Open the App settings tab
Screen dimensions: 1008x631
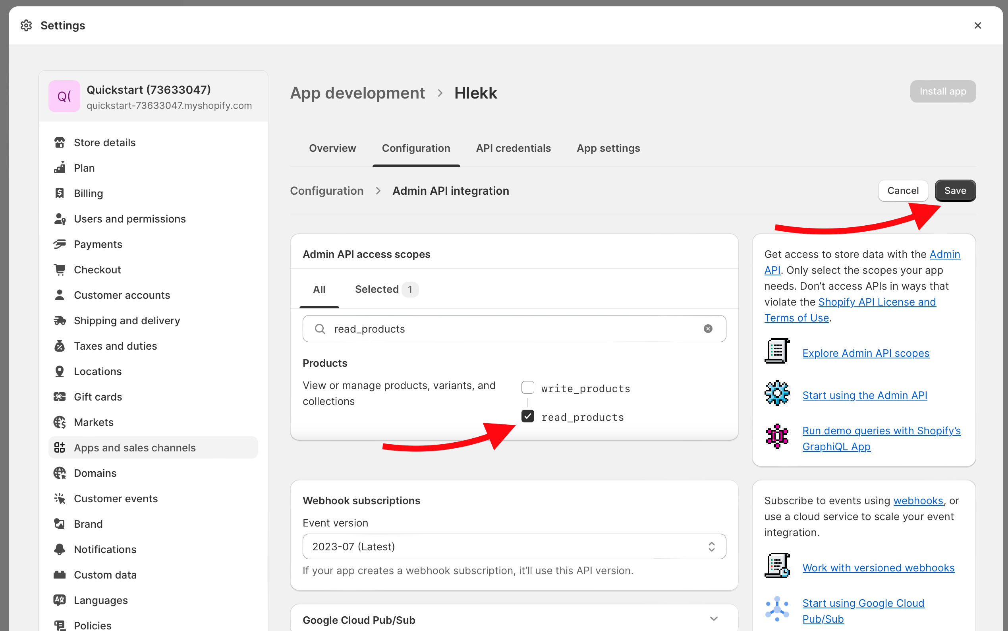[608, 148]
